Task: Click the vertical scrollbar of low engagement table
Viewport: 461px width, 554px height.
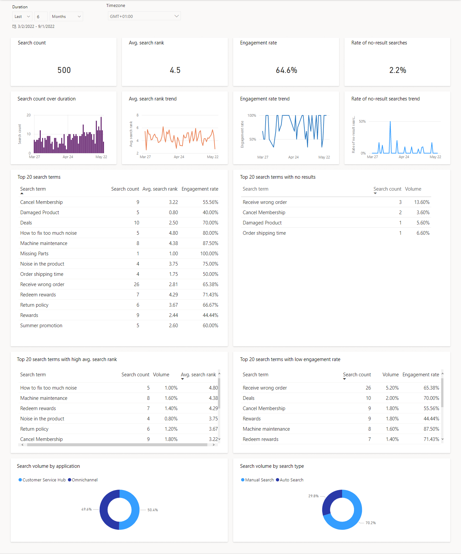Action: point(442,393)
